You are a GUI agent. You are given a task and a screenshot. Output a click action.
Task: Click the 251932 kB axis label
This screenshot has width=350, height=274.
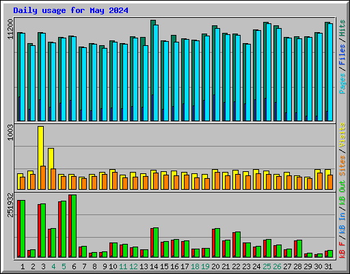click(x=10, y=205)
